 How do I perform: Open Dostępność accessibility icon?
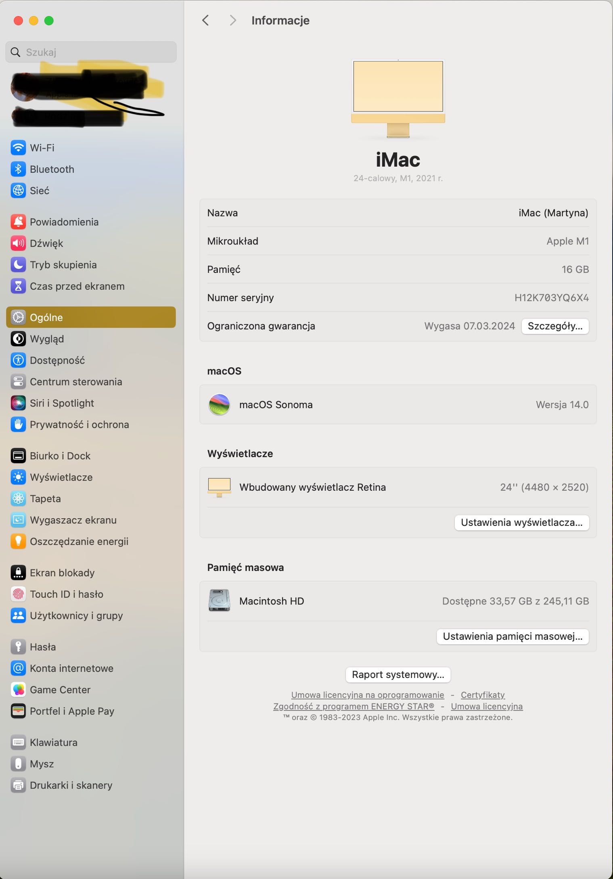(18, 360)
